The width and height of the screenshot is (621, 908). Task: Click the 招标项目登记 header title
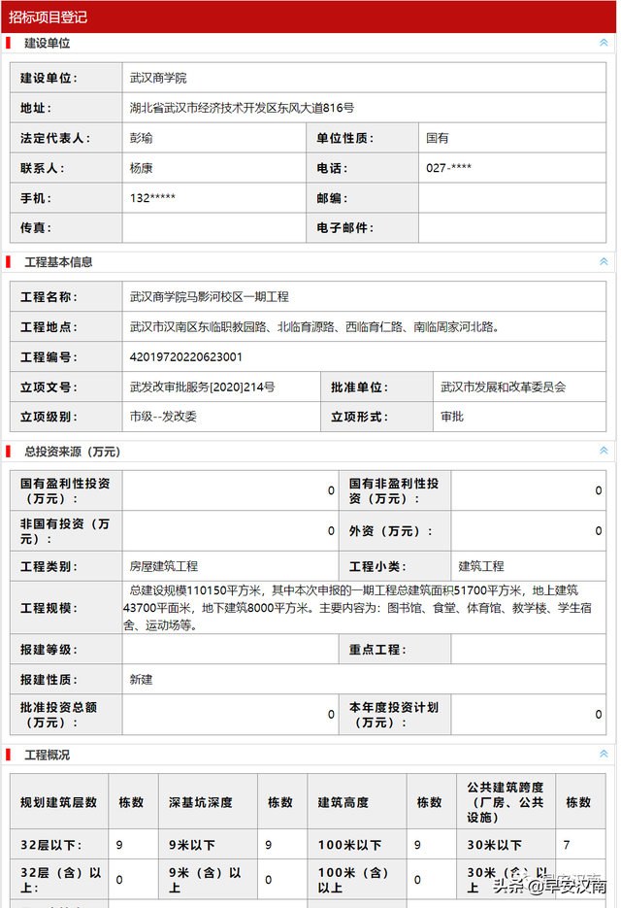(48, 17)
